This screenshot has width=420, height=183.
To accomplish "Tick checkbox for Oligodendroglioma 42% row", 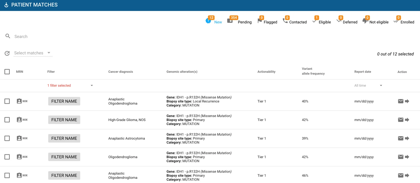I will [7, 157].
